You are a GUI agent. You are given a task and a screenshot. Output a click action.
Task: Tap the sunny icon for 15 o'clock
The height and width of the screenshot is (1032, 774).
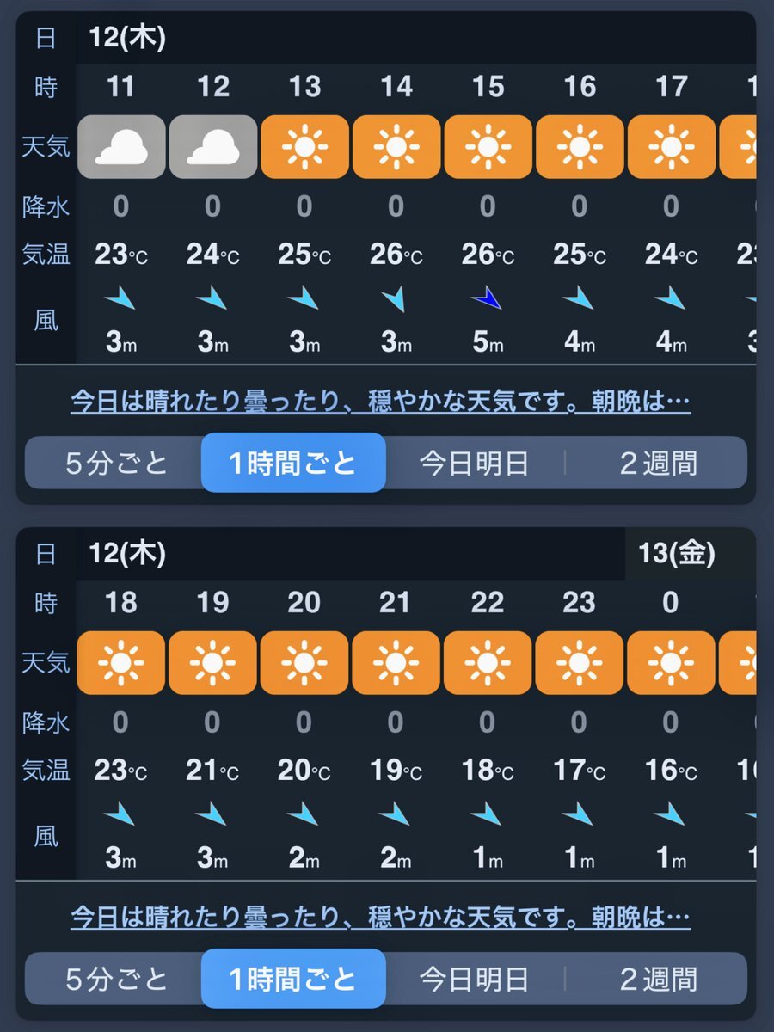488,147
